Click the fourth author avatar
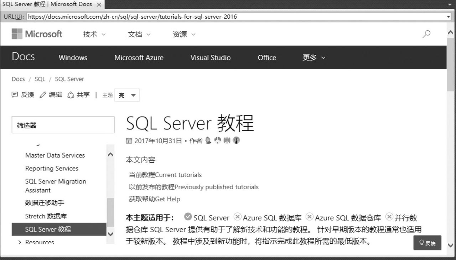 (x=236, y=140)
